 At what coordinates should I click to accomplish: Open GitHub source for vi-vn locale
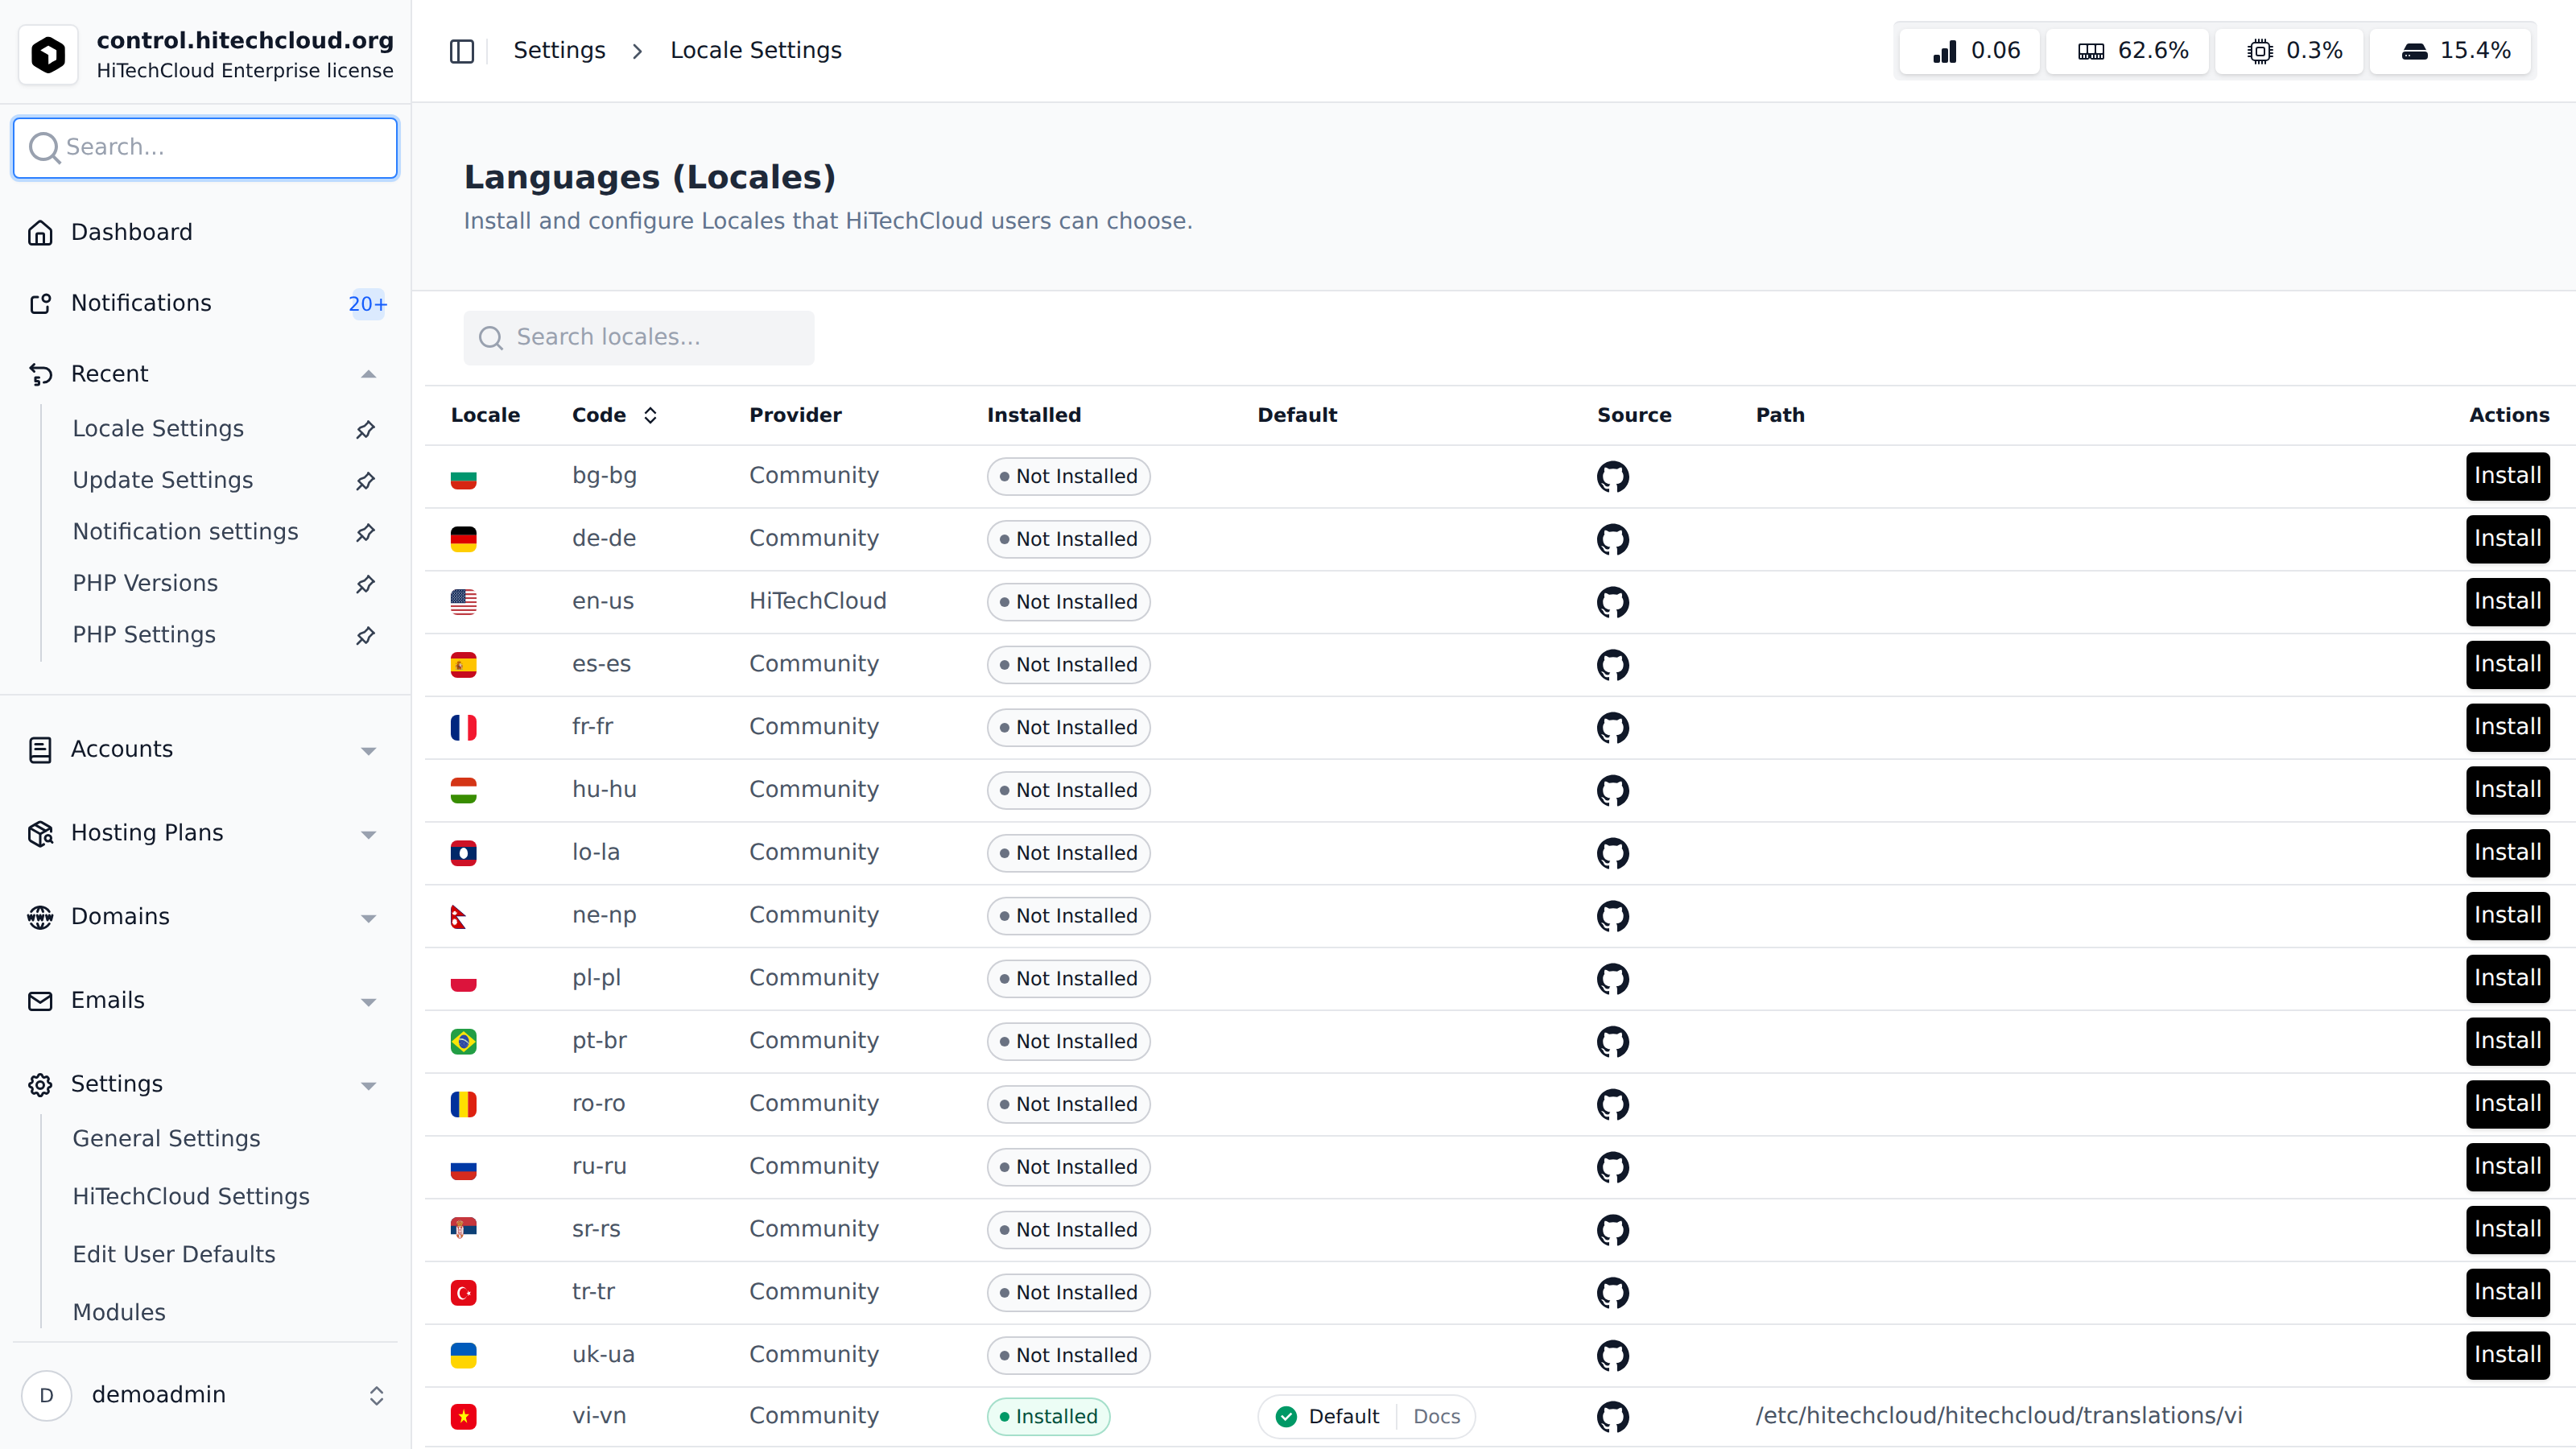coord(1612,1416)
